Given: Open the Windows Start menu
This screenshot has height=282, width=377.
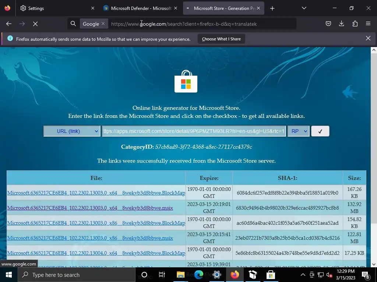Looking at the screenshot, I should coord(9,275).
